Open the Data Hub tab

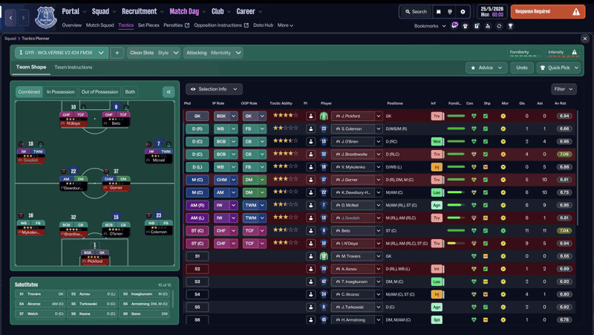[263, 25]
